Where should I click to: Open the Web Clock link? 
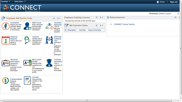point(37,23)
